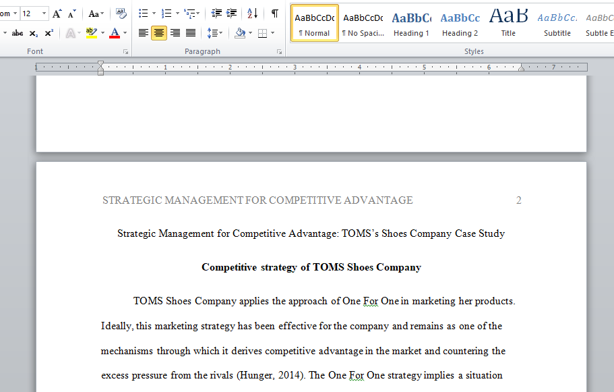Click the Numbering list icon
The image size is (614, 392).
click(x=166, y=13)
